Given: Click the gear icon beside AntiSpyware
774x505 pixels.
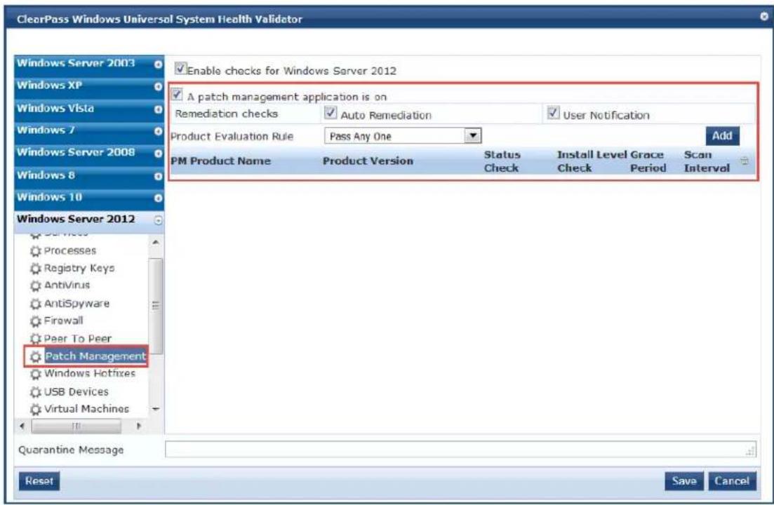Looking at the screenshot, I should point(36,304).
